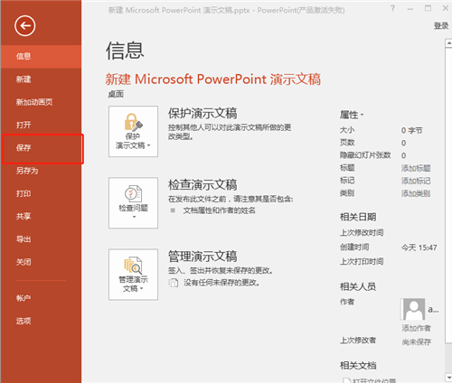Click the 上次修改时间 label
This screenshot has height=383, width=452.
coord(362,232)
